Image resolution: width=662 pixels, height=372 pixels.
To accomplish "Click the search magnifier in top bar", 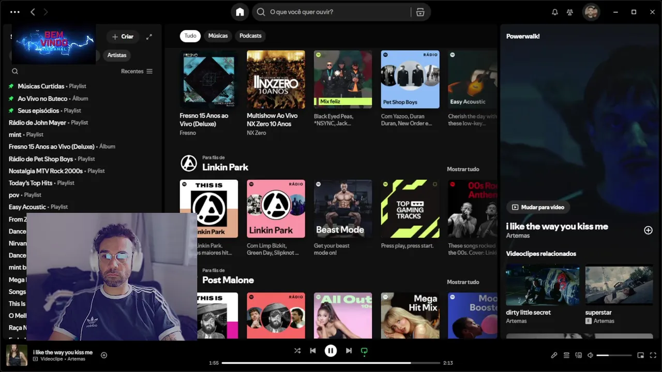I will [x=261, y=12].
